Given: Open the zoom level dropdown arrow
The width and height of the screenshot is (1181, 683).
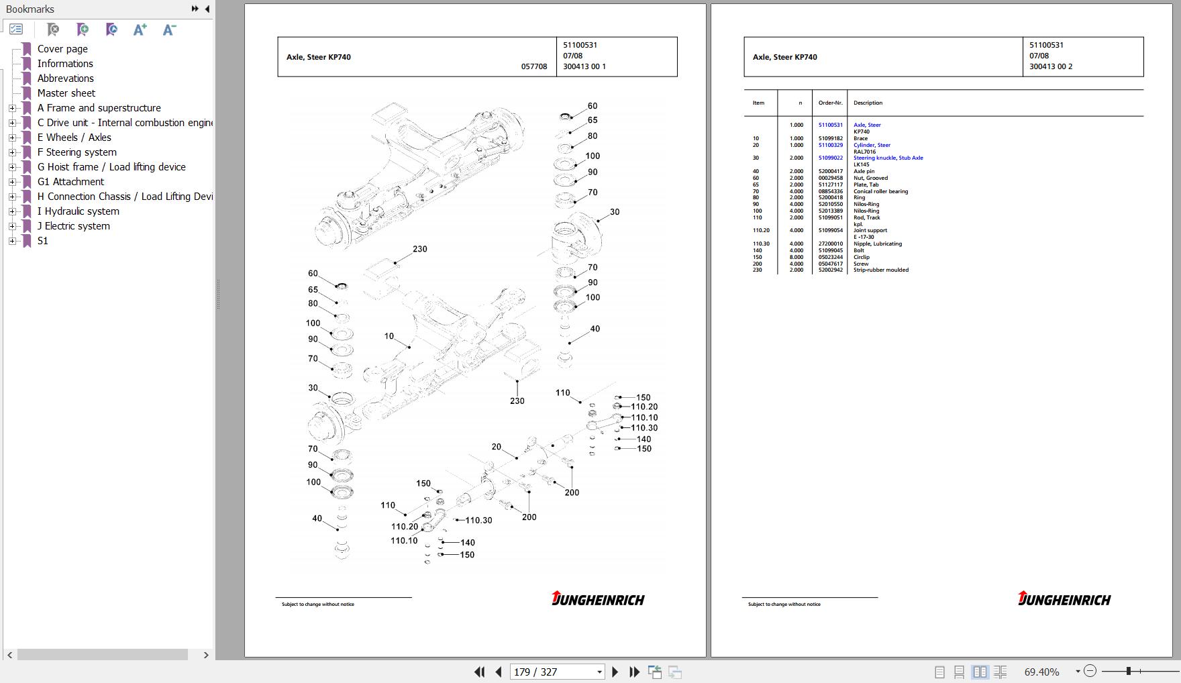Looking at the screenshot, I should (x=1078, y=672).
